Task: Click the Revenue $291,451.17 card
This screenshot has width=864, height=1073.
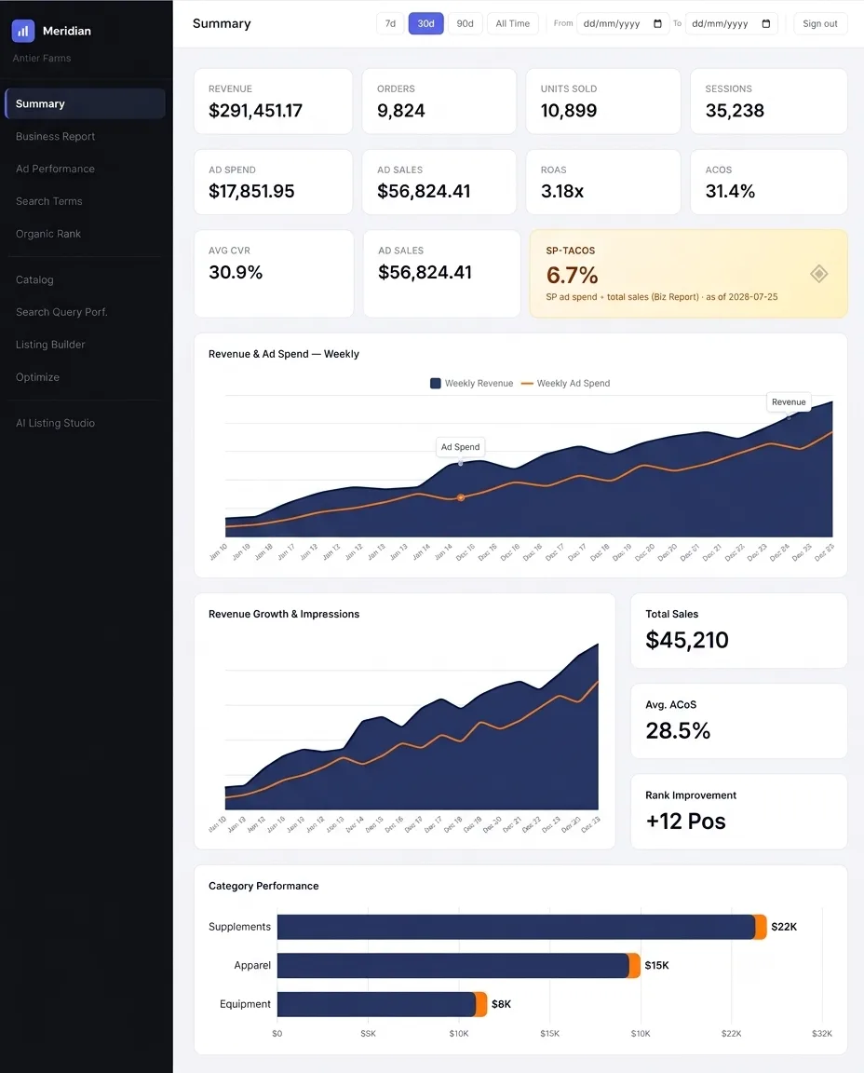Action: 273,102
